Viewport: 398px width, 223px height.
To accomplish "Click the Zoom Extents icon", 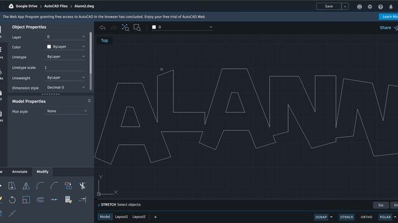I will (x=125, y=27).
